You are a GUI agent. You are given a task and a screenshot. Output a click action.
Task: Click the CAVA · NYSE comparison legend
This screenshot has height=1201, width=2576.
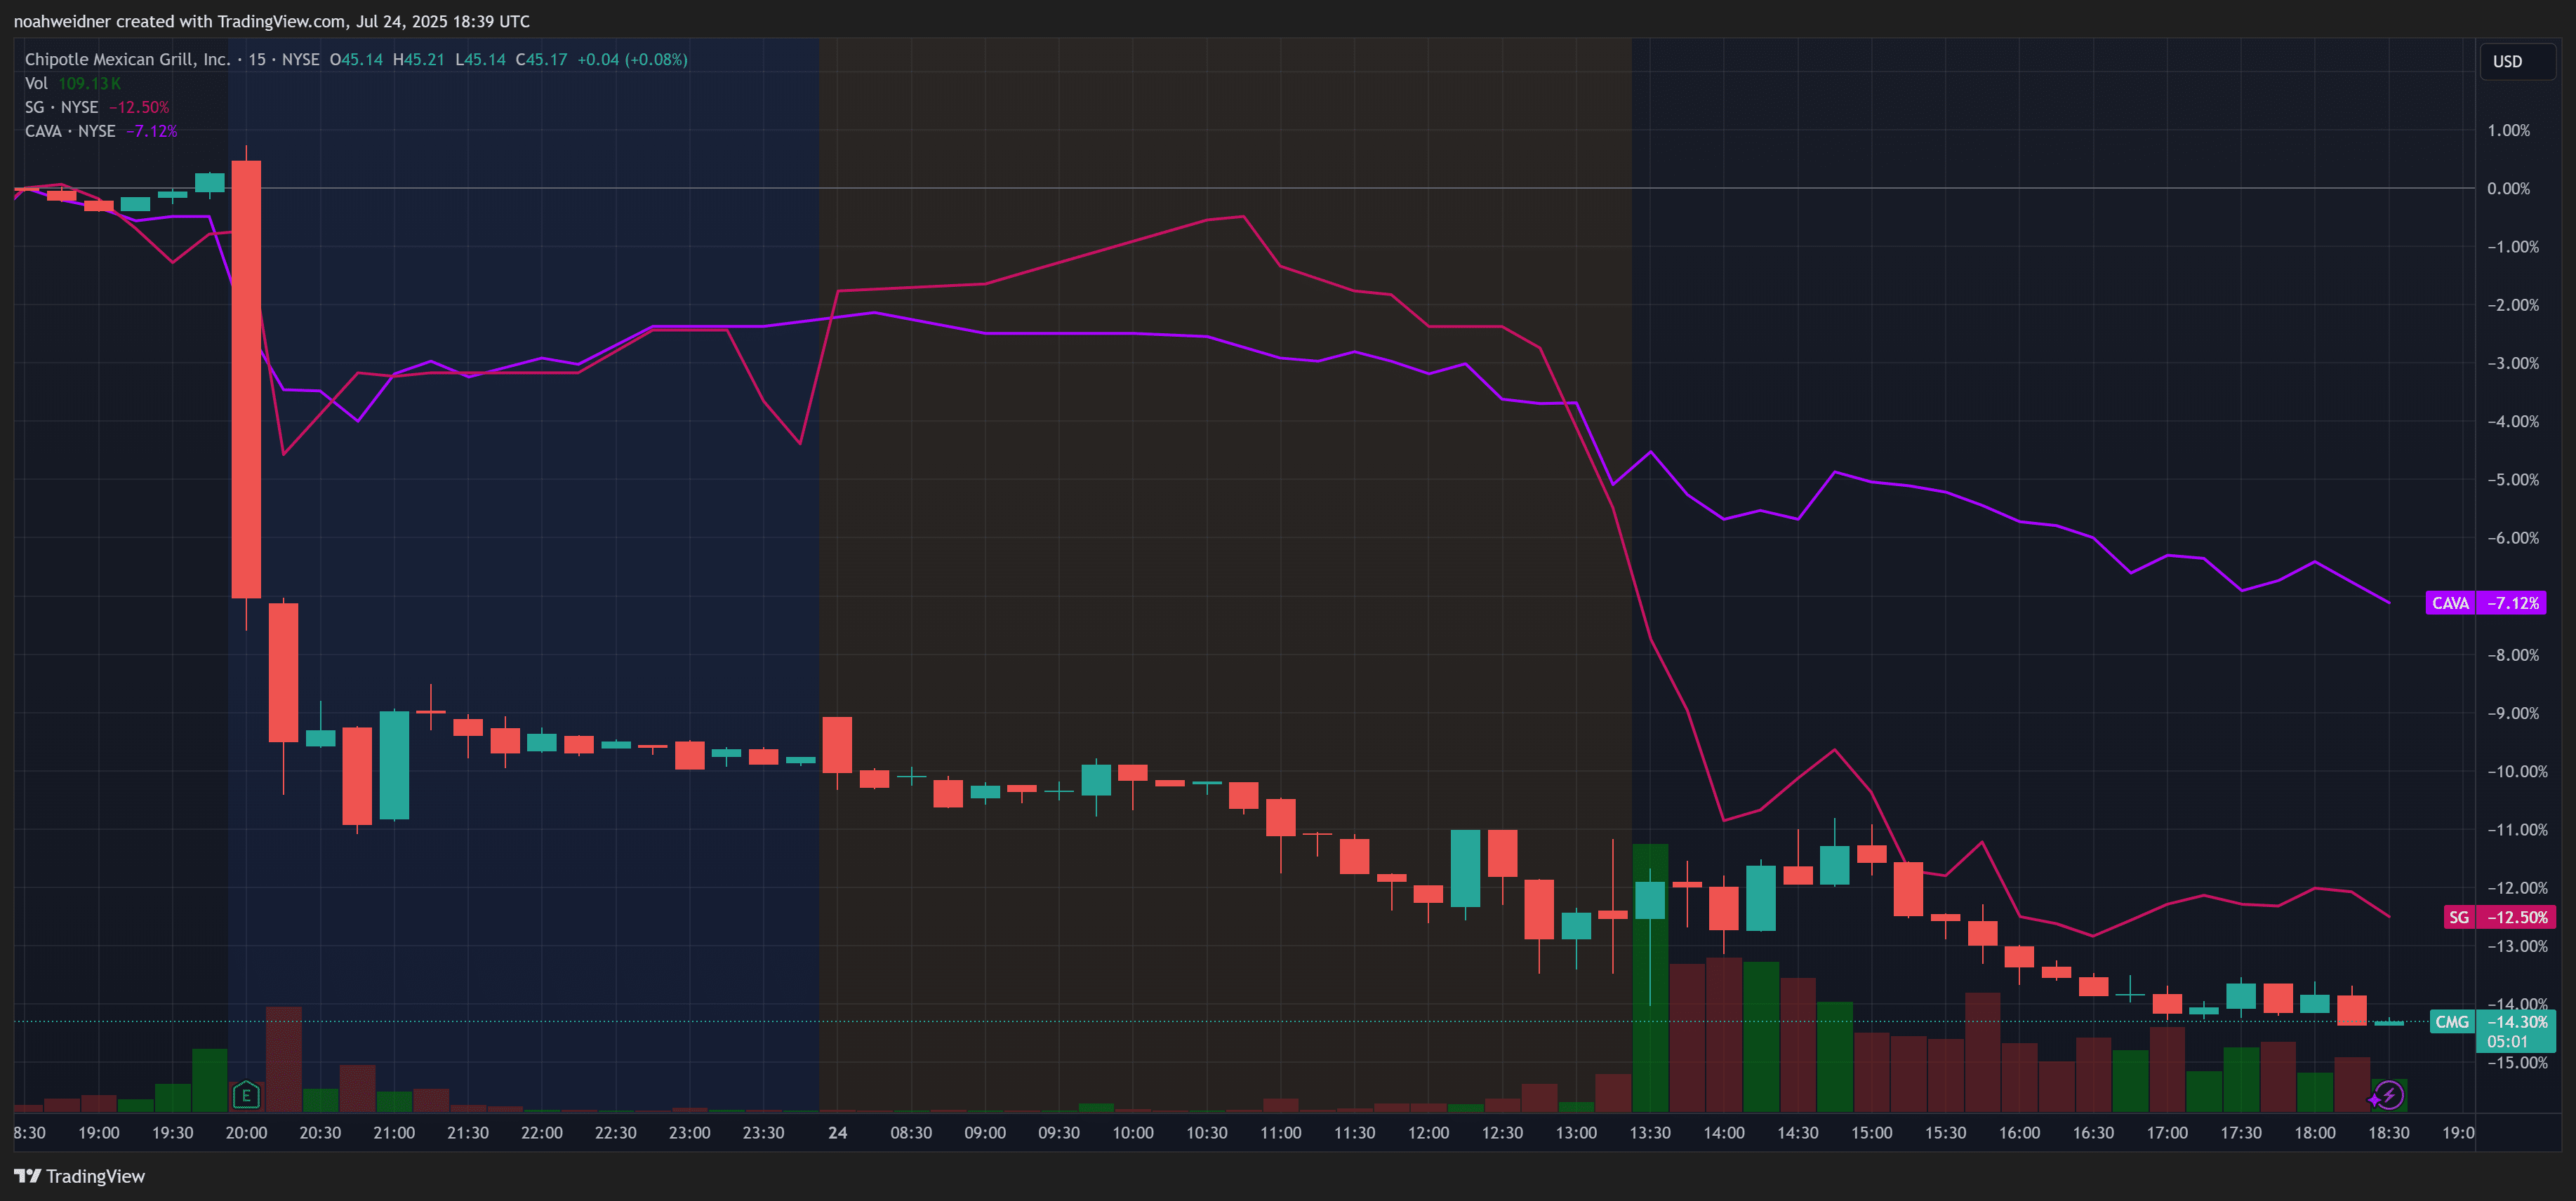pyautogui.click(x=70, y=131)
